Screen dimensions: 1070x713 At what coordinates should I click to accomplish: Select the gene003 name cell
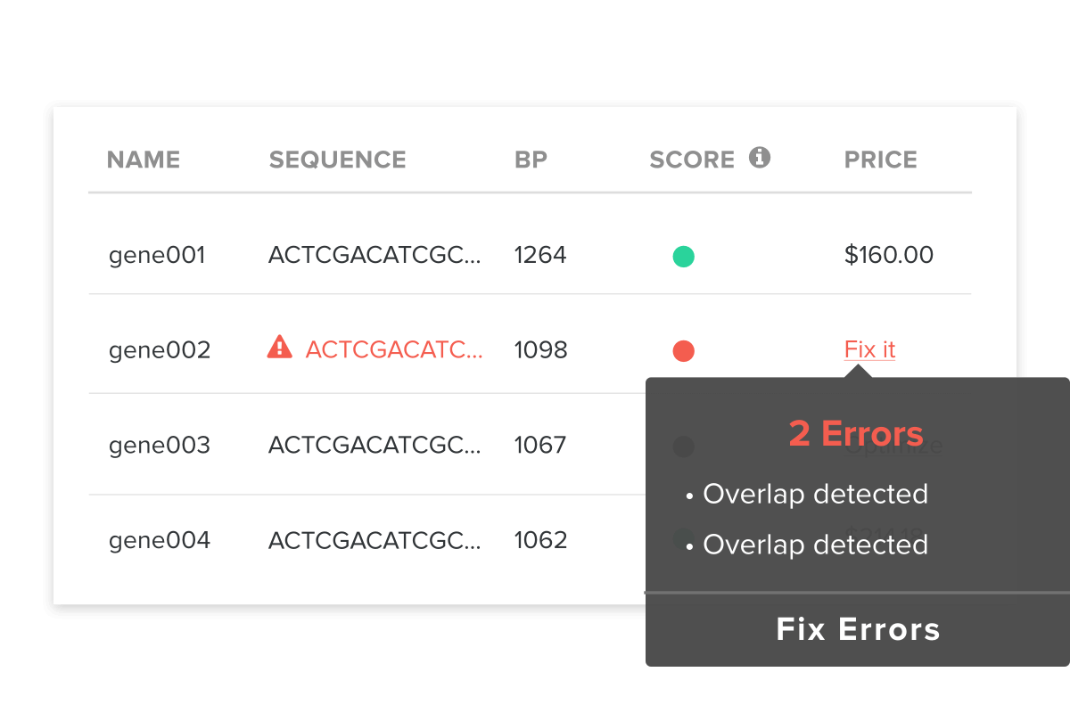tap(160, 445)
